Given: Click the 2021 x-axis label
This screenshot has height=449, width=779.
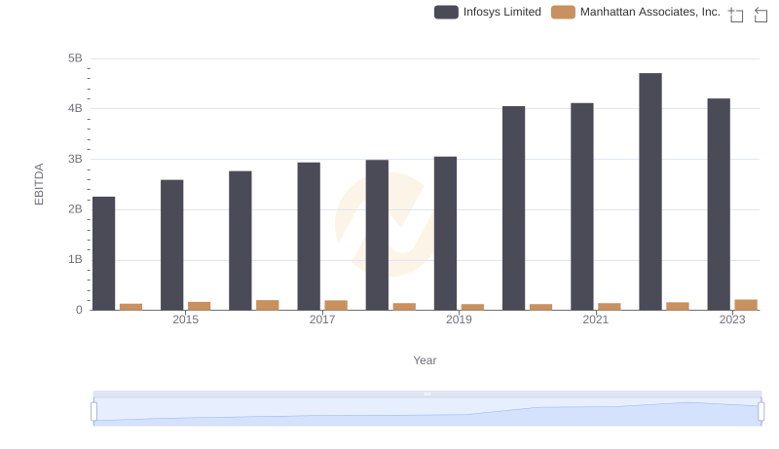Looking at the screenshot, I should [x=595, y=319].
